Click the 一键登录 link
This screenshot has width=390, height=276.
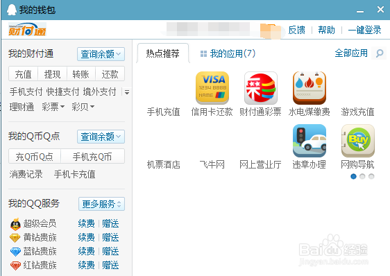coord(364,30)
